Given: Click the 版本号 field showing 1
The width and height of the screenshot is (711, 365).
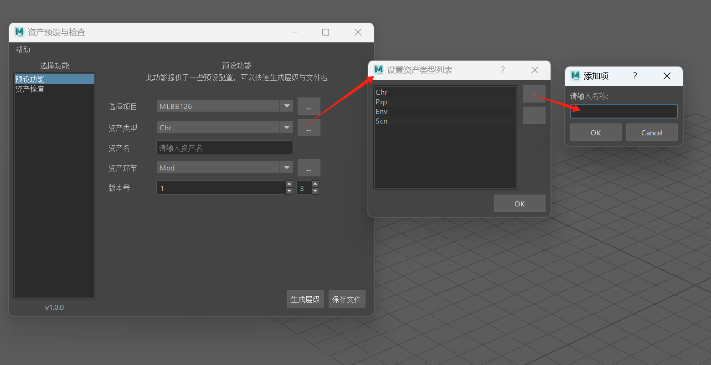Looking at the screenshot, I should click(221, 188).
